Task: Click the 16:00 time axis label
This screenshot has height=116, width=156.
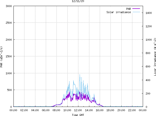Action: (x=100, y=110)
